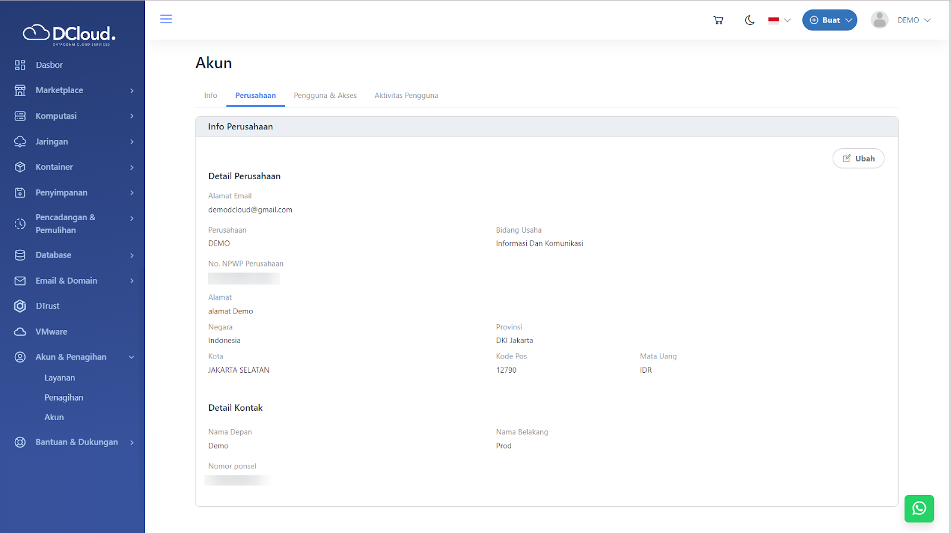Image resolution: width=951 pixels, height=533 pixels.
Task: Click the user avatar icon
Action: [879, 20]
